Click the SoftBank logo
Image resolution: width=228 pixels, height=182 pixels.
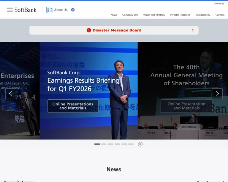22,10
